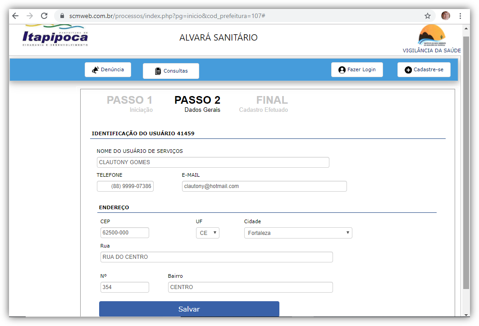Click the Fazer Login button
Image resolution: width=479 pixels, height=326 pixels.
(x=357, y=70)
